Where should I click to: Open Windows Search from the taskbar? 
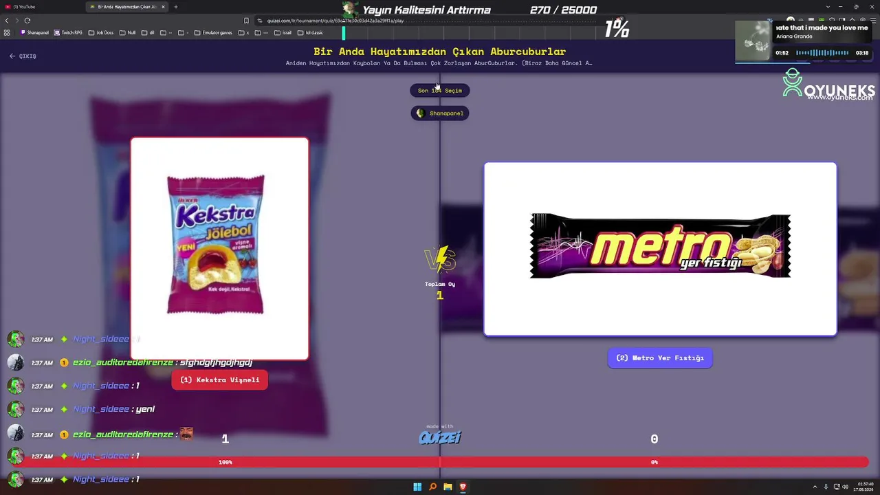tap(432, 487)
